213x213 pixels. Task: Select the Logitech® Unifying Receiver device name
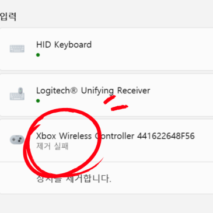point(93,91)
